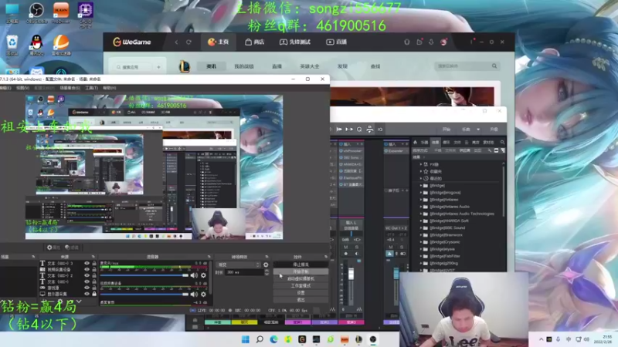Open the transition properties gear in OBS

(266, 264)
